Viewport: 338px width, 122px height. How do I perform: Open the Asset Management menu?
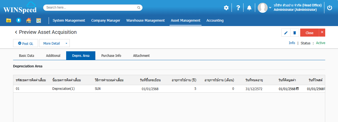(x=185, y=21)
